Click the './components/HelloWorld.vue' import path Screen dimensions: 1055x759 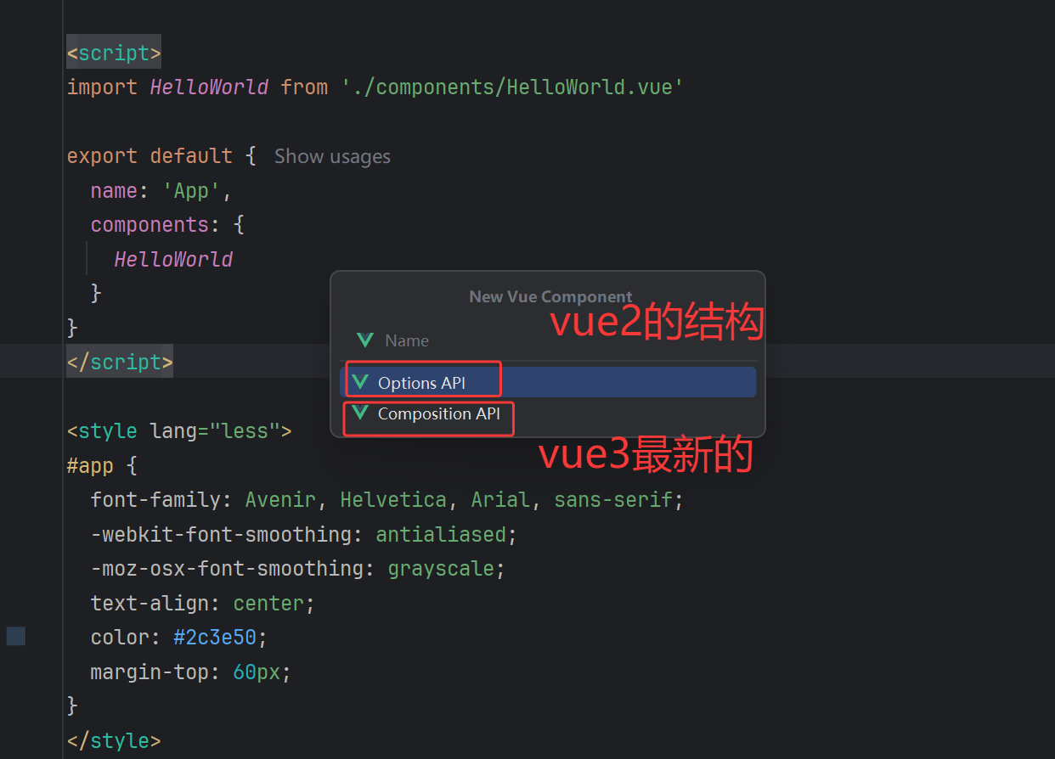tap(513, 87)
